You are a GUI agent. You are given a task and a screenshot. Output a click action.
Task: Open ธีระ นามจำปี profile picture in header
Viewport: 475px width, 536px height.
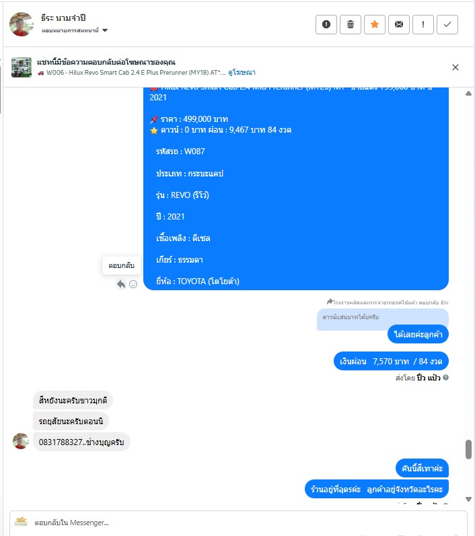21,24
